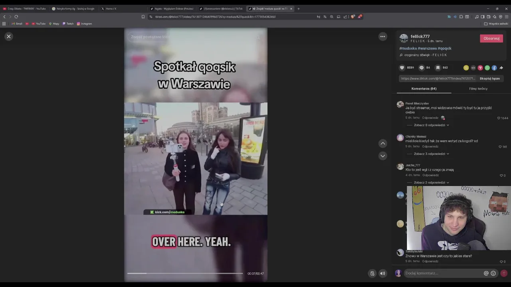Expand Zobacz 2 odpowiedzi replies
511x287 pixels.
coord(431,183)
